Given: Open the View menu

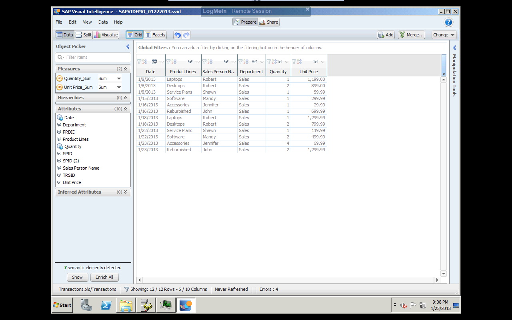Looking at the screenshot, I should tap(87, 22).
